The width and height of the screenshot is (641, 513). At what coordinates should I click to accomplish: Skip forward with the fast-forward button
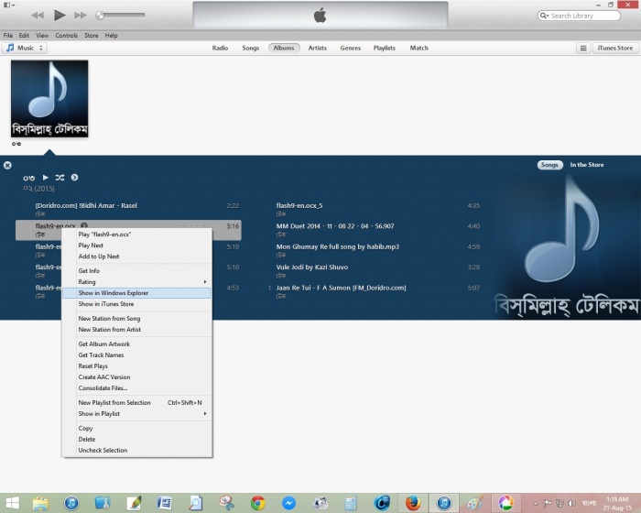click(x=81, y=16)
